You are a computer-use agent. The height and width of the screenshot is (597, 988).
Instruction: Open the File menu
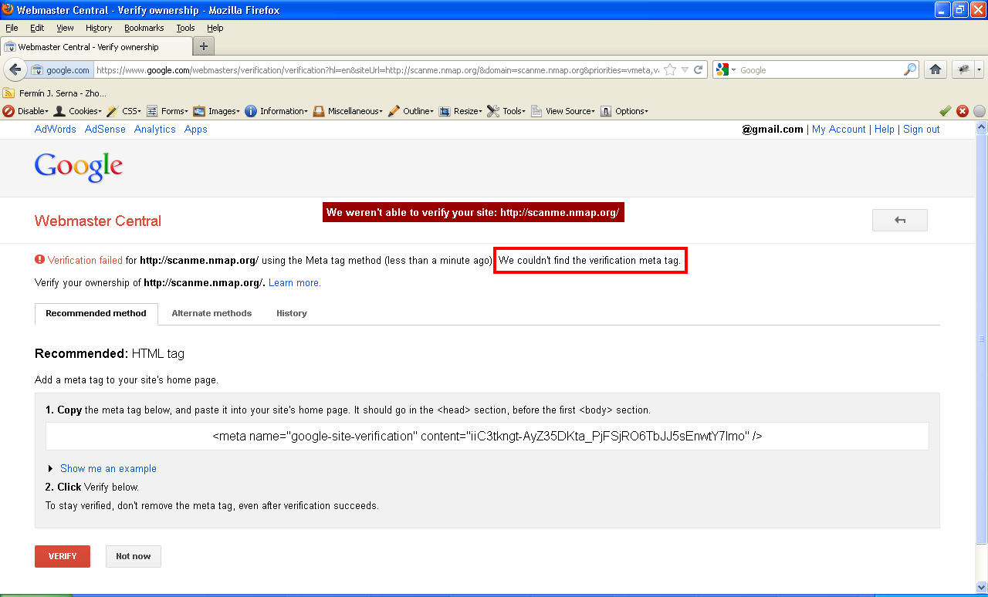tap(12, 28)
